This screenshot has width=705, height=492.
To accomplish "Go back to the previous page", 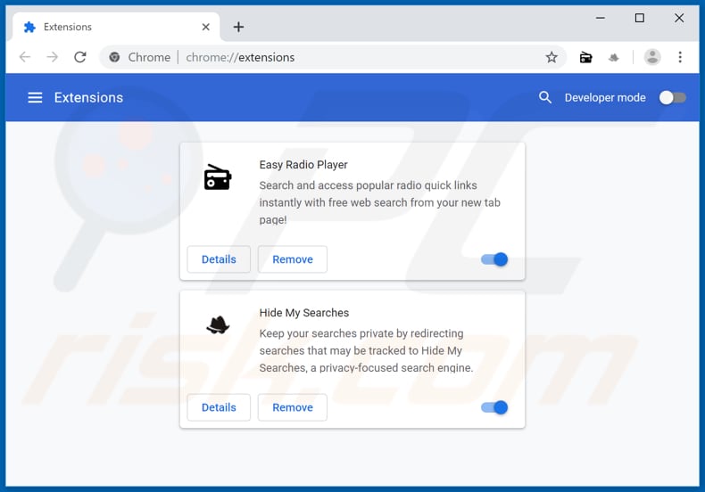I will (x=25, y=57).
